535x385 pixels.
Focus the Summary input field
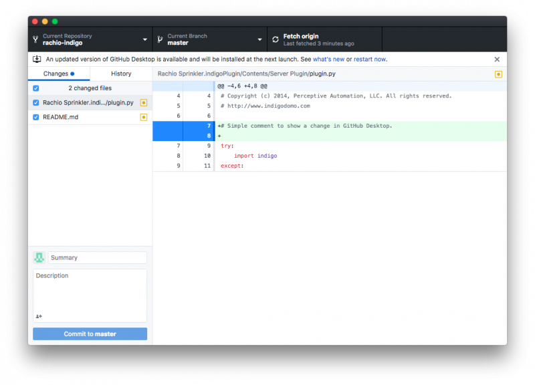coord(98,257)
